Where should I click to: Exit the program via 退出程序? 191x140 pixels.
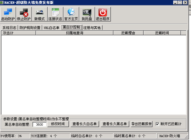point(103,14)
